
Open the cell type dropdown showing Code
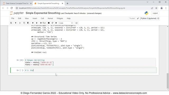tap(66, 23)
